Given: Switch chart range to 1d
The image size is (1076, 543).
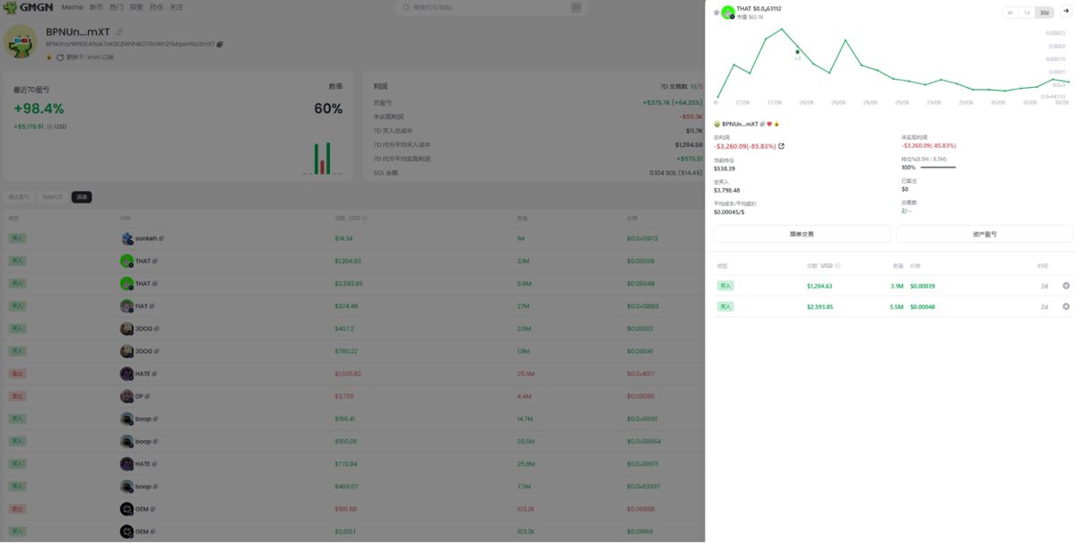Looking at the screenshot, I should tap(1027, 13).
